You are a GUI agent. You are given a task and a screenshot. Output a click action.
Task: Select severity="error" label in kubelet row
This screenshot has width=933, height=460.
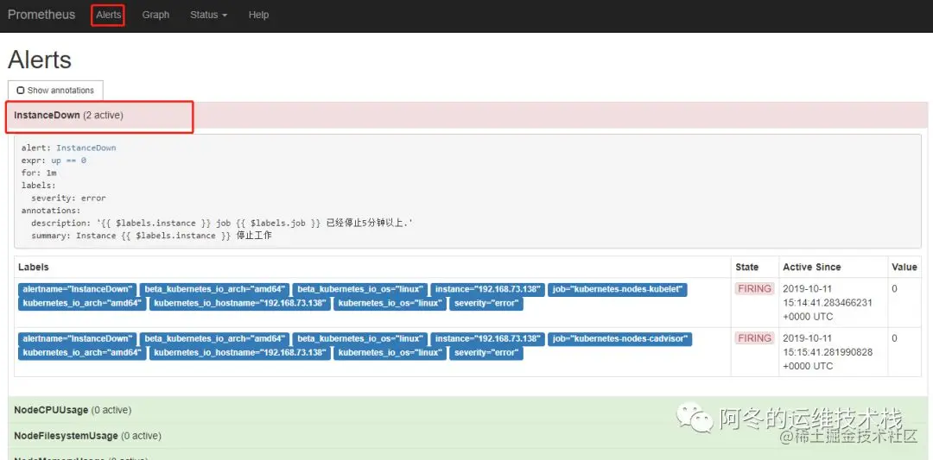(x=486, y=304)
